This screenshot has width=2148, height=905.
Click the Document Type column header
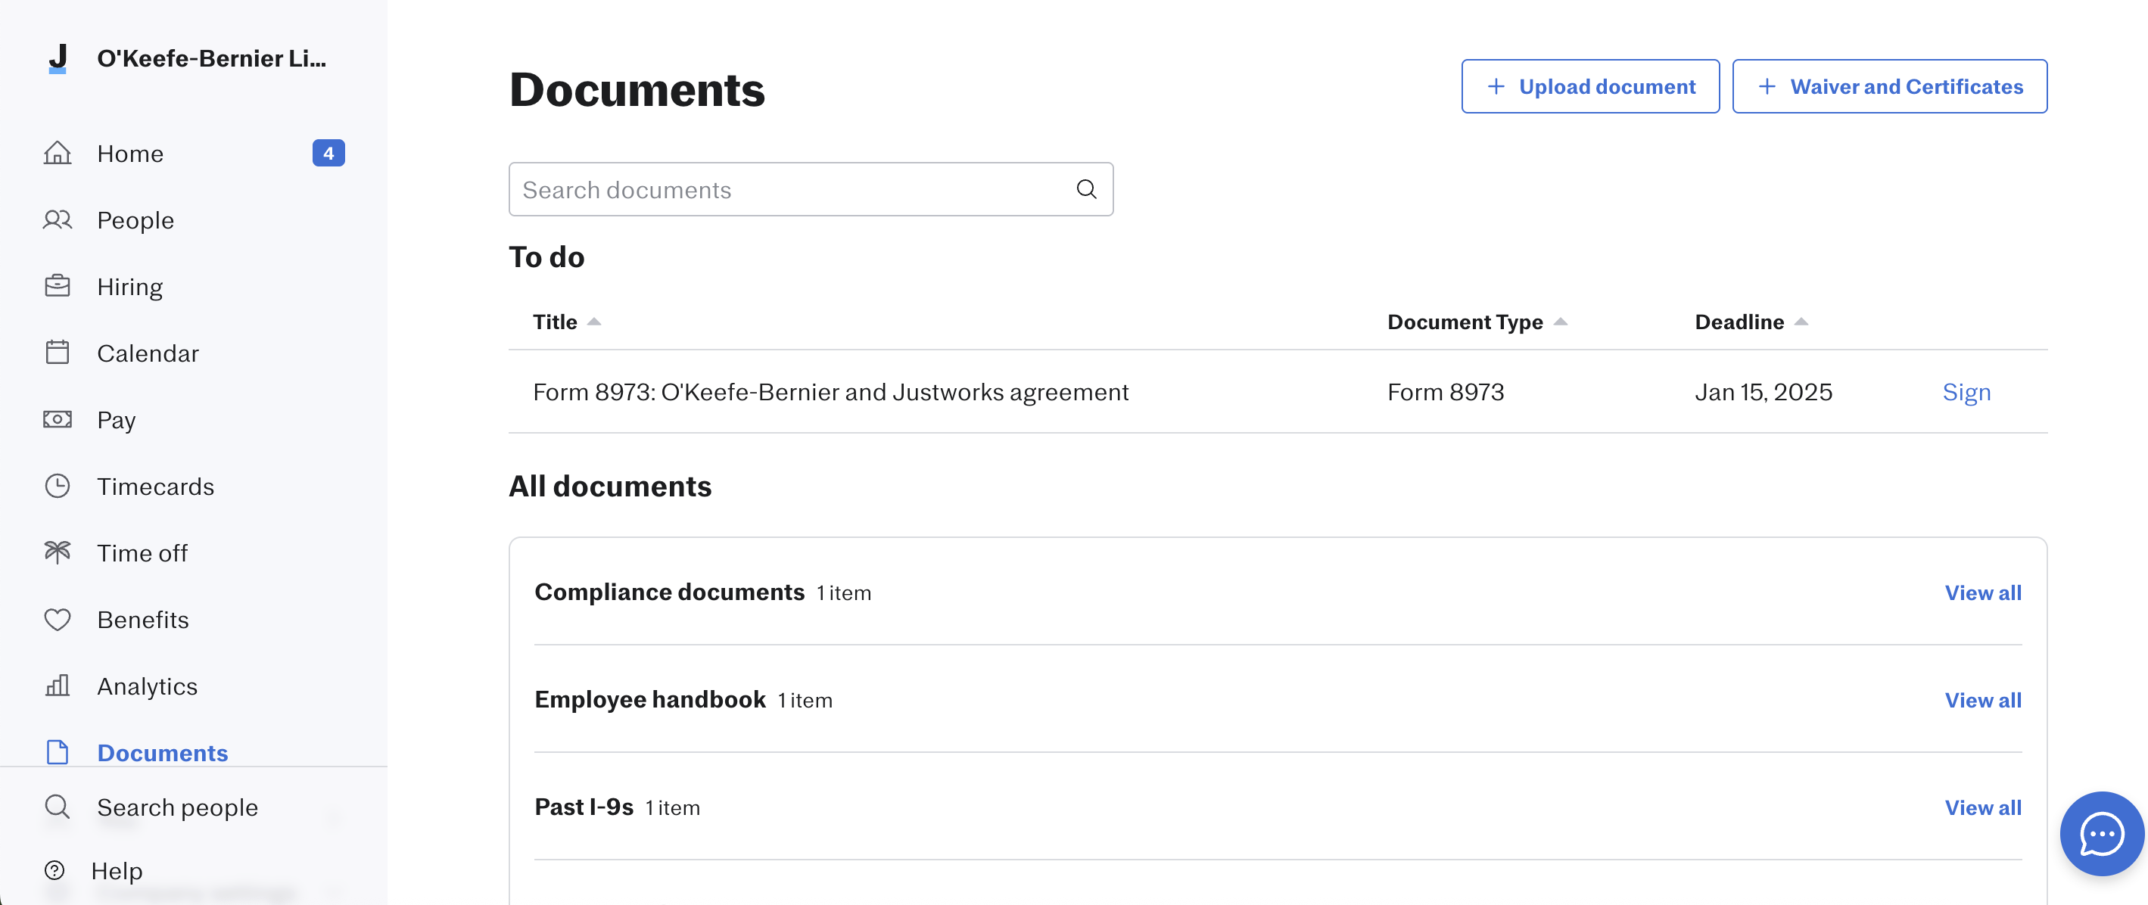click(x=1465, y=322)
